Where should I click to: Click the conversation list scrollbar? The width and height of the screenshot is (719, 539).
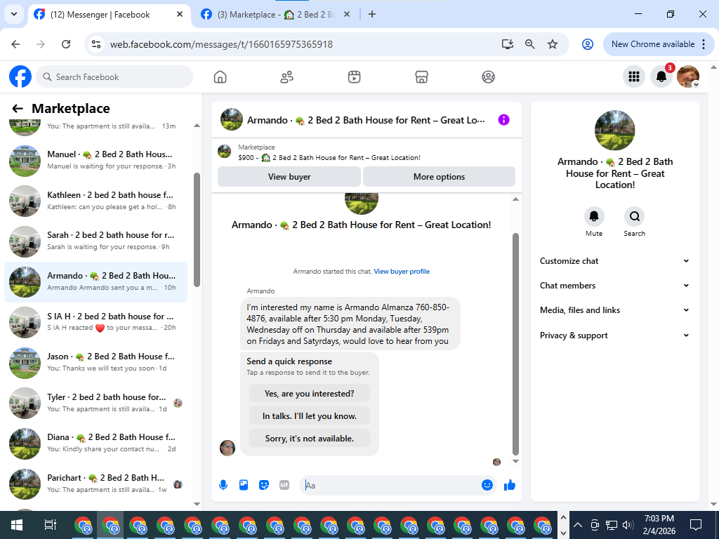click(x=197, y=229)
